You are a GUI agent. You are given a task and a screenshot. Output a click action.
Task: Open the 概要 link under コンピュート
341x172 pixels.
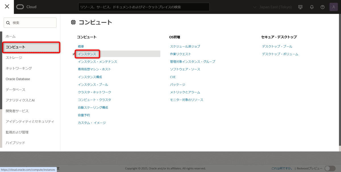[x=81, y=46]
